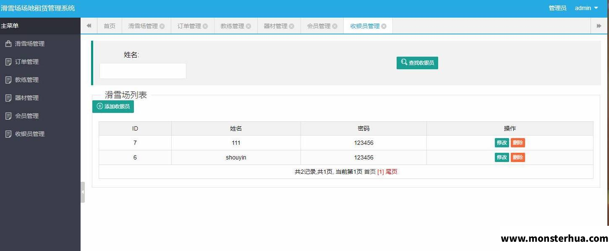Close the 器材管理 tab
The width and height of the screenshot is (609, 251).
click(292, 26)
